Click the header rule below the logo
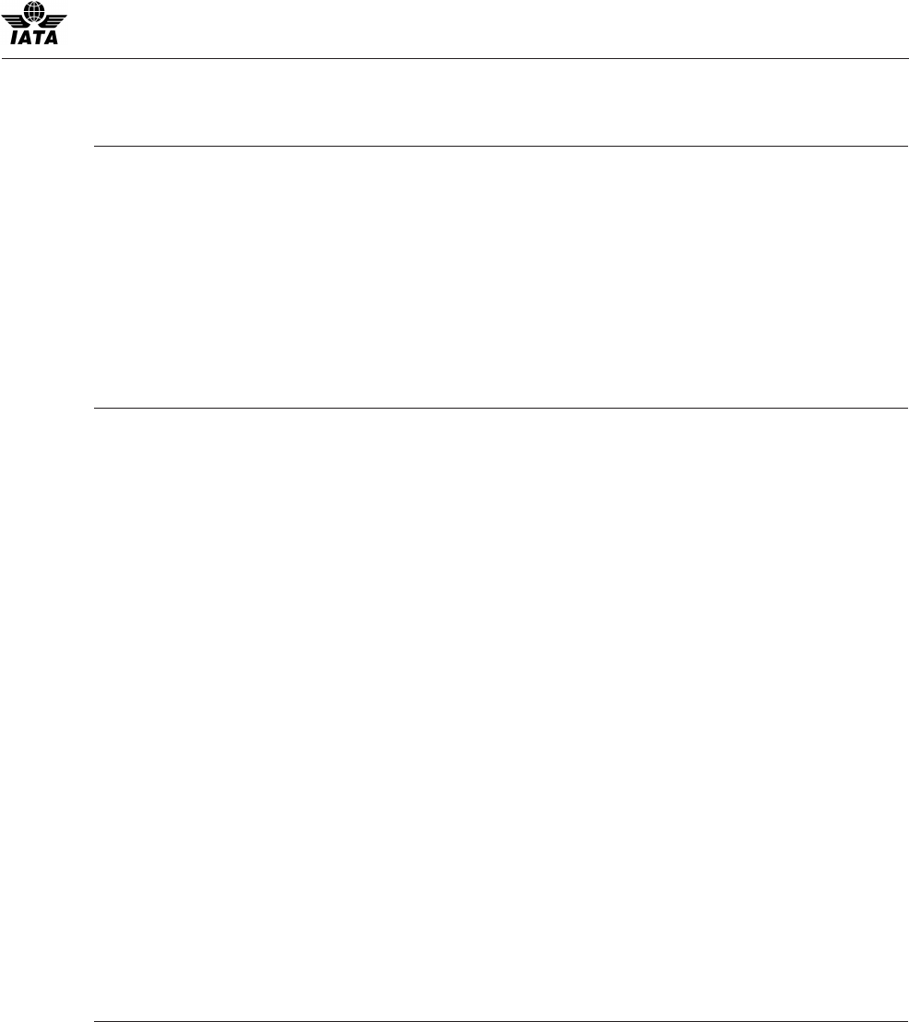The height and width of the screenshot is (1022, 909). coord(454,59)
